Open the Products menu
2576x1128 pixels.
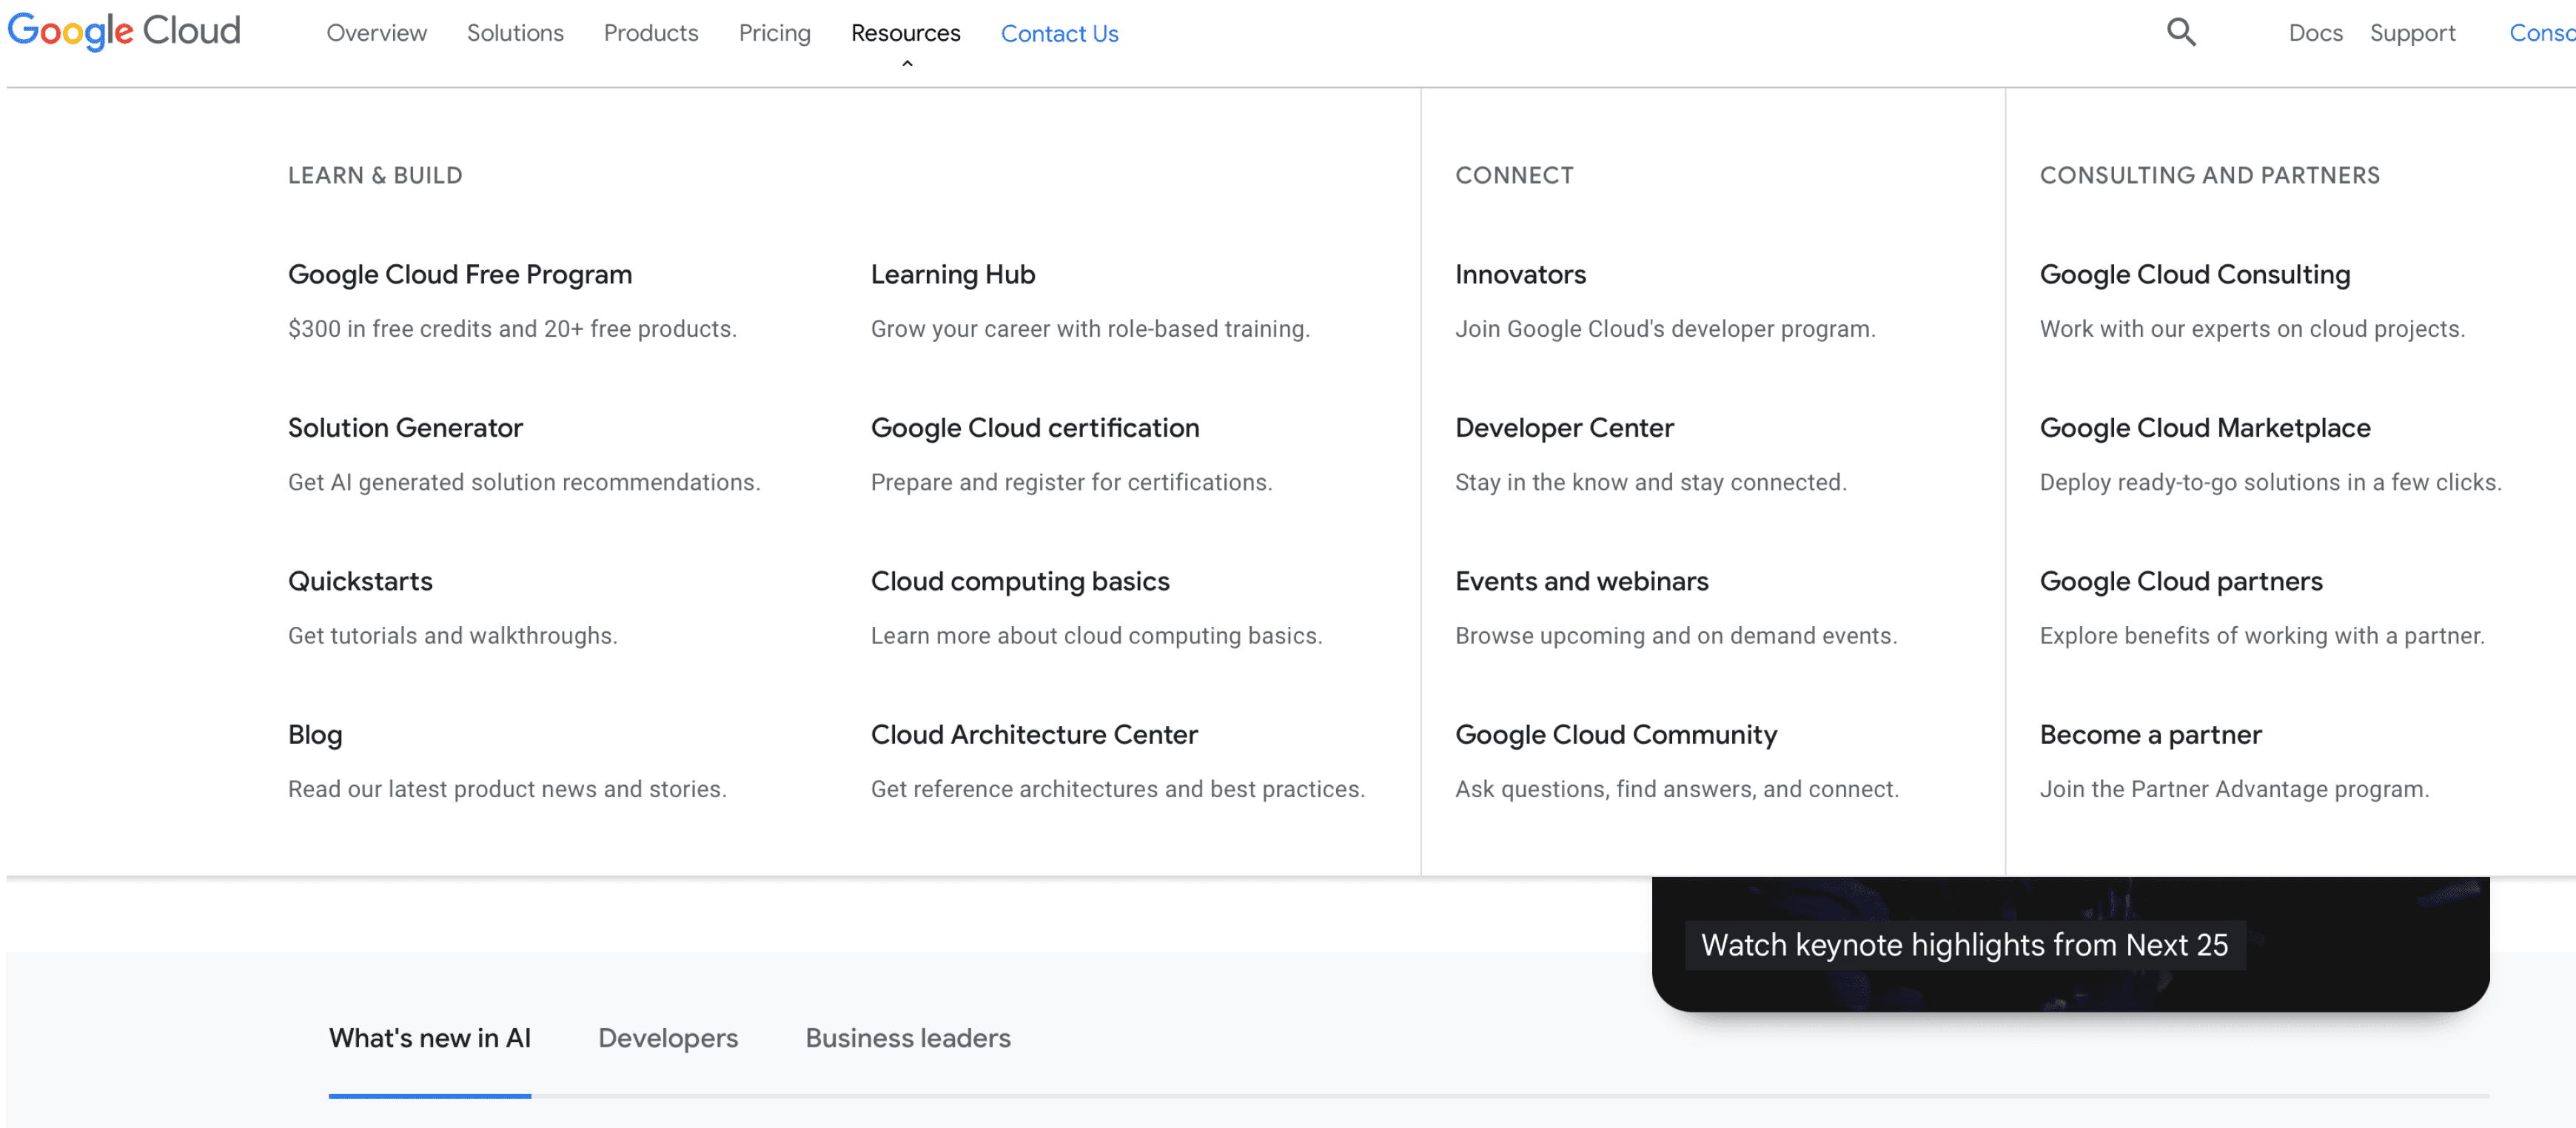pyautogui.click(x=651, y=33)
